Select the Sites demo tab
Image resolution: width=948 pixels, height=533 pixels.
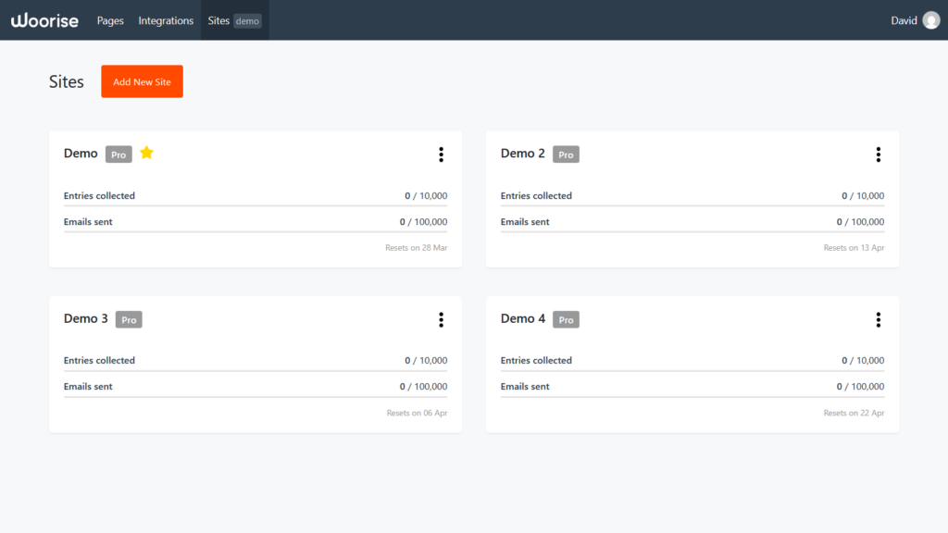coord(234,20)
